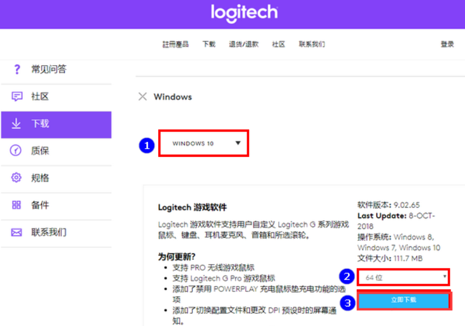Image resolution: width=465 pixels, height=326 pixels.
Task: Open 联系我们 in the top navigation bar
Action: [312, 44]
